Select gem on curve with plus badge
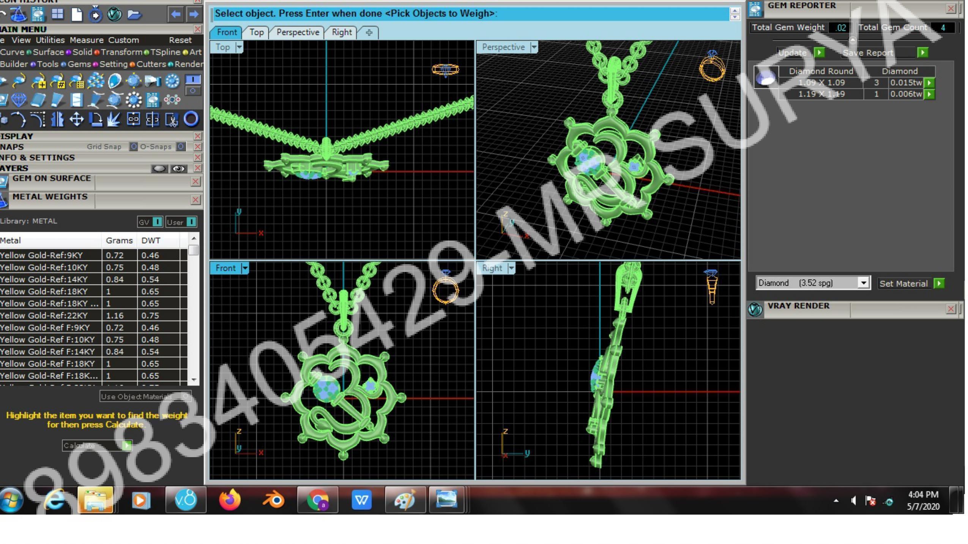Screen dimensions: 968x544 pos(38,81)
